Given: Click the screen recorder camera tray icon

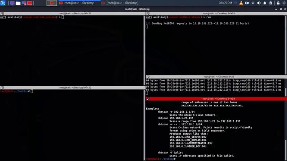Looking at the screenshot, I should [x=247, y=3].
